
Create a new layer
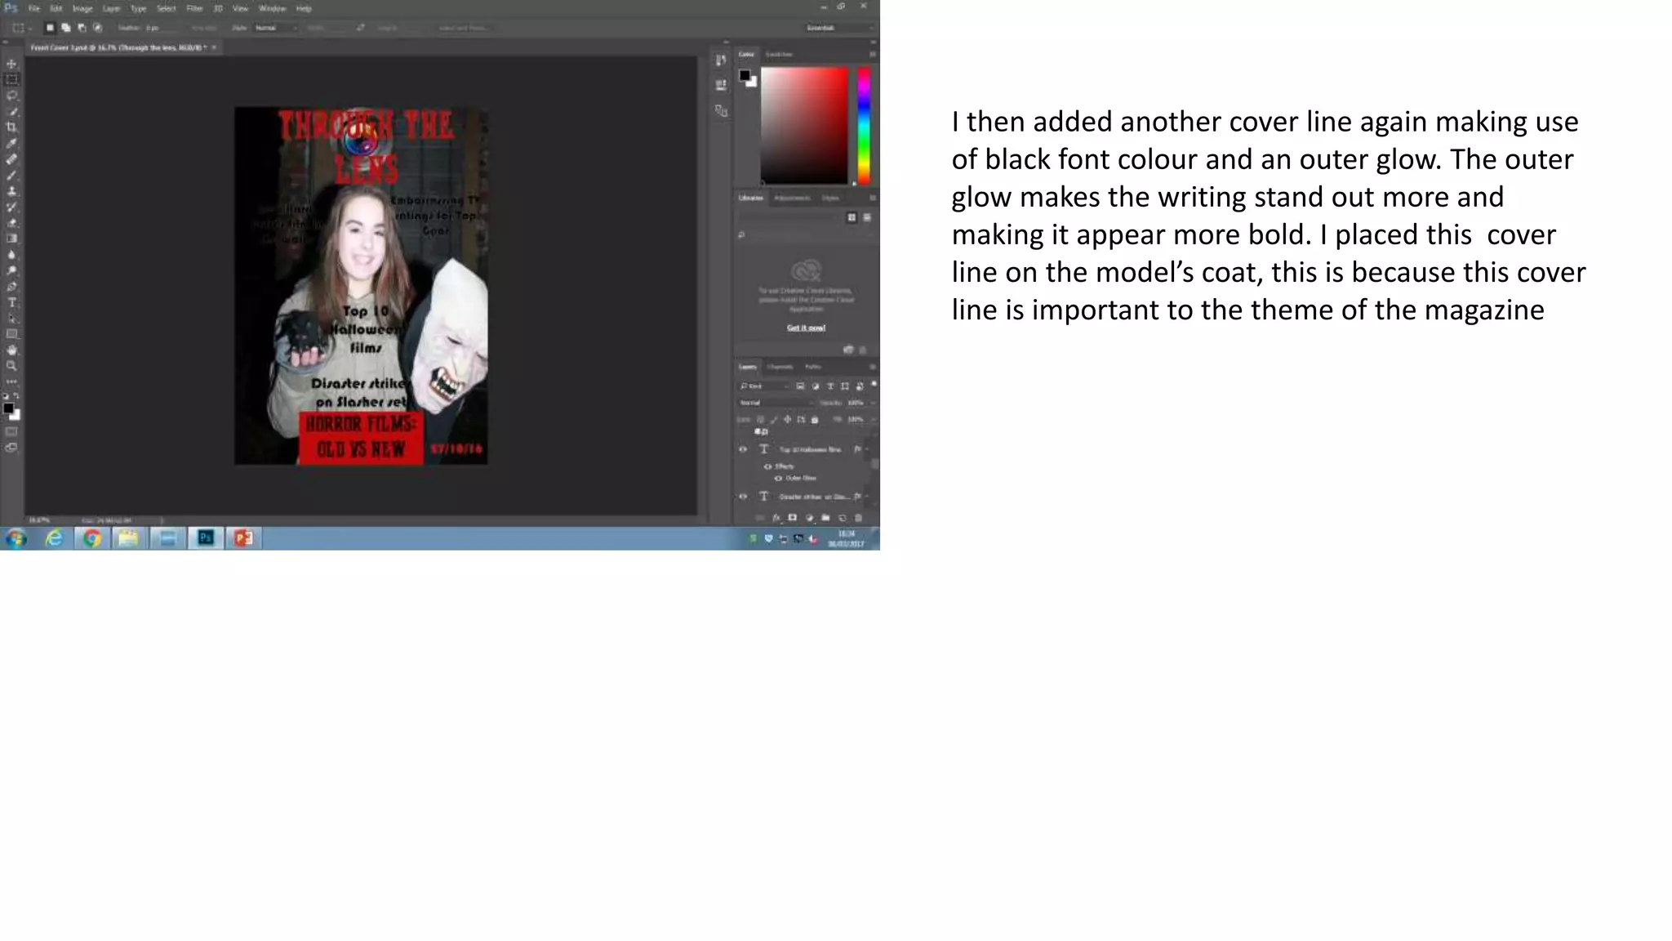click(842, 518)
